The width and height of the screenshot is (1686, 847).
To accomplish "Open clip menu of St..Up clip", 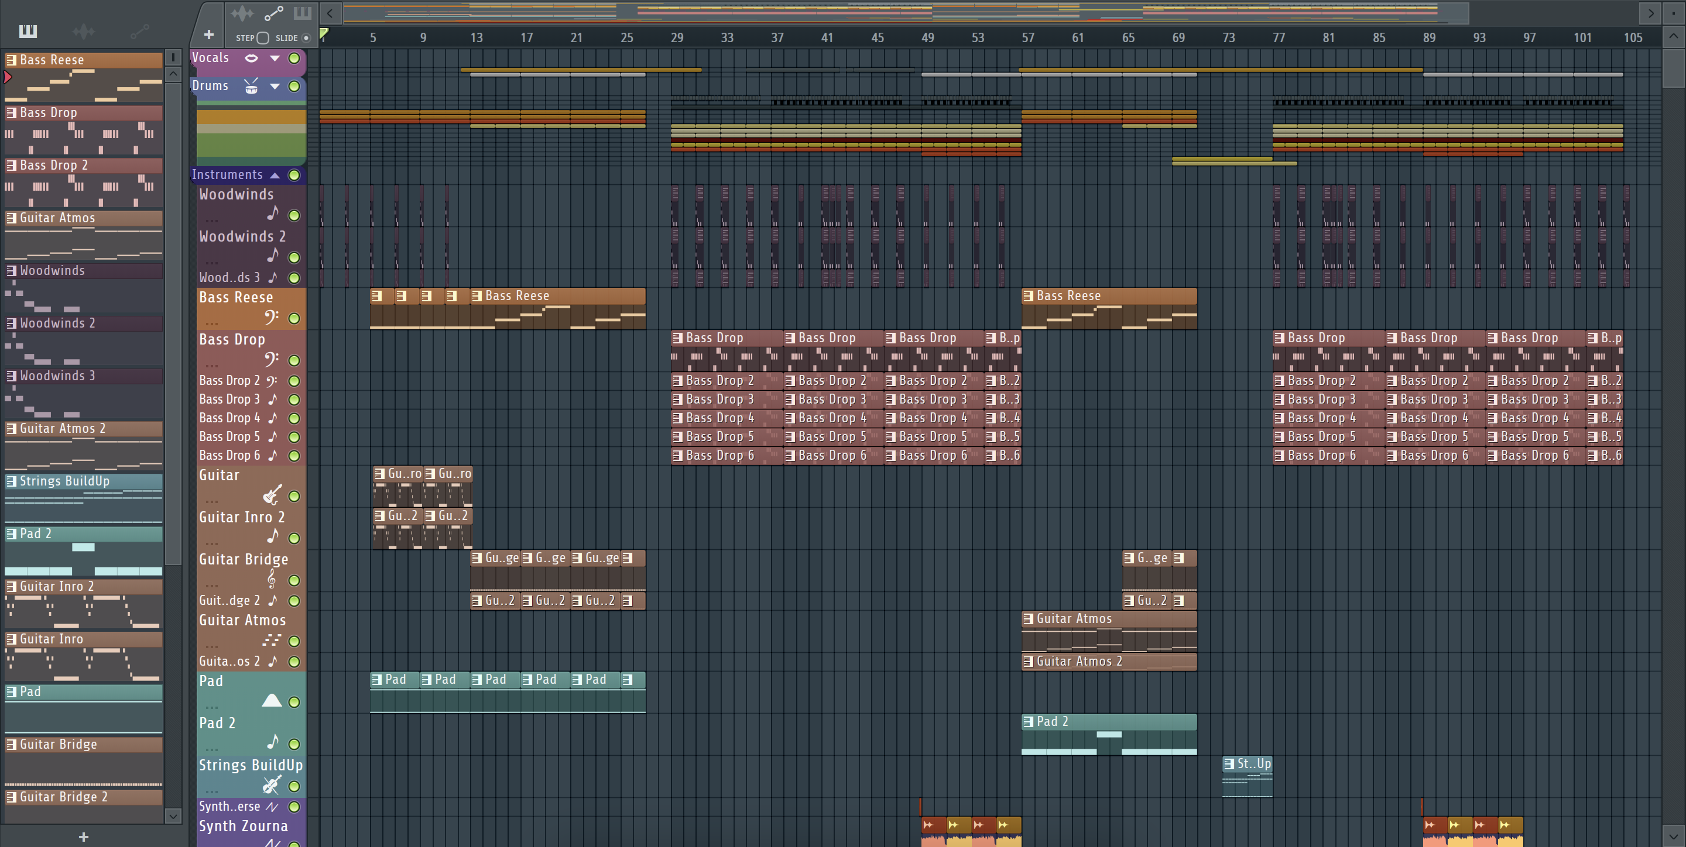I will pyautogui.click(x=1229, y=763).
